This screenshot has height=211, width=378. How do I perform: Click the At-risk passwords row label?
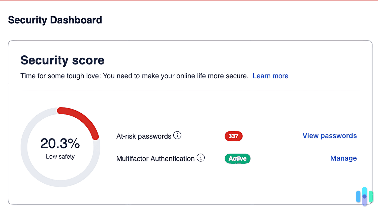point(144,136)
